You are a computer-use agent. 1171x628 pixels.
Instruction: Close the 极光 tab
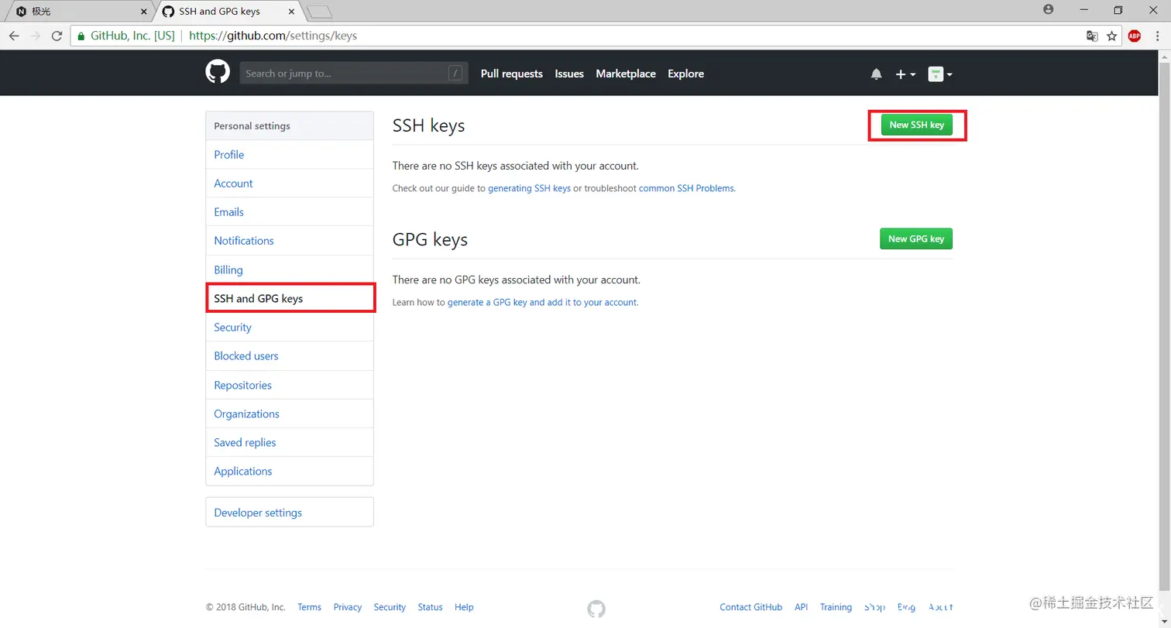coord(144,12)
